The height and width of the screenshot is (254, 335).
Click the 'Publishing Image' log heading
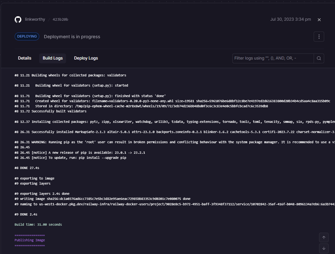[x=30, y=240]
